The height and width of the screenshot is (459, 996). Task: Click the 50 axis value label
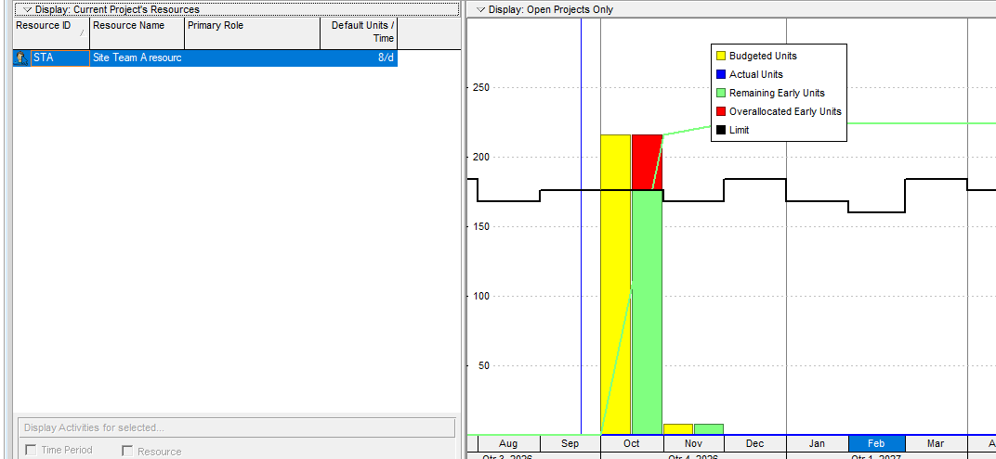click(x=485, y=365)
